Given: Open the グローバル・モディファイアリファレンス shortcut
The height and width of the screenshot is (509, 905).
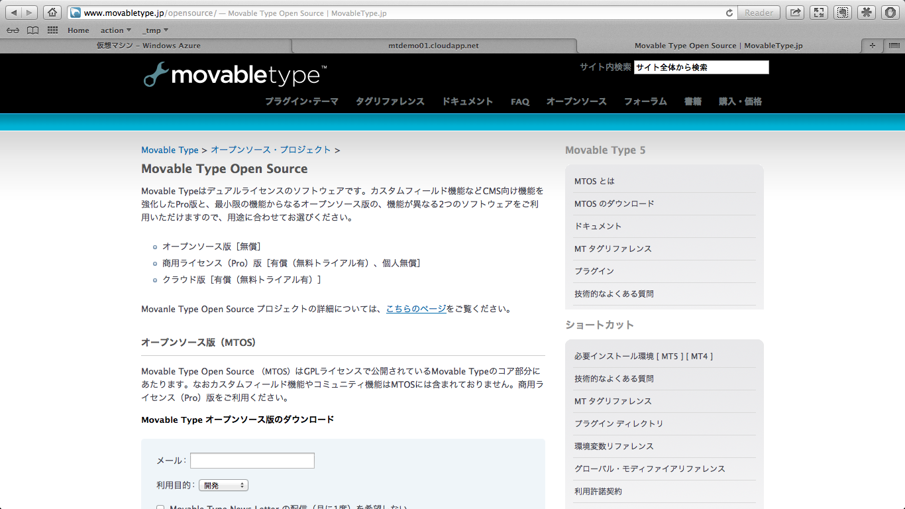Looking at the screenshot, I should pyautogui.click(x=650, y=469).
